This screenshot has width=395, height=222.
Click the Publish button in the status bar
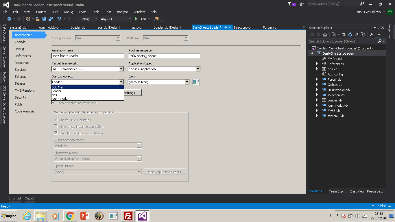click(x=381, y=206)
